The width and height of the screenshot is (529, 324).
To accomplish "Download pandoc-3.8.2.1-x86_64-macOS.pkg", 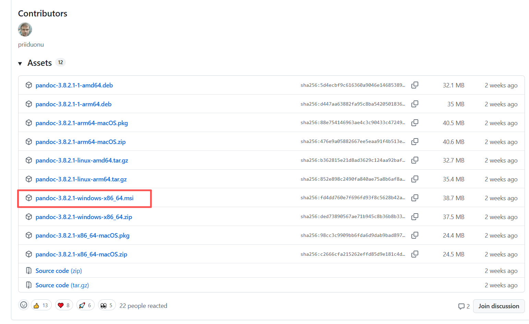I will tap(82, 236).
